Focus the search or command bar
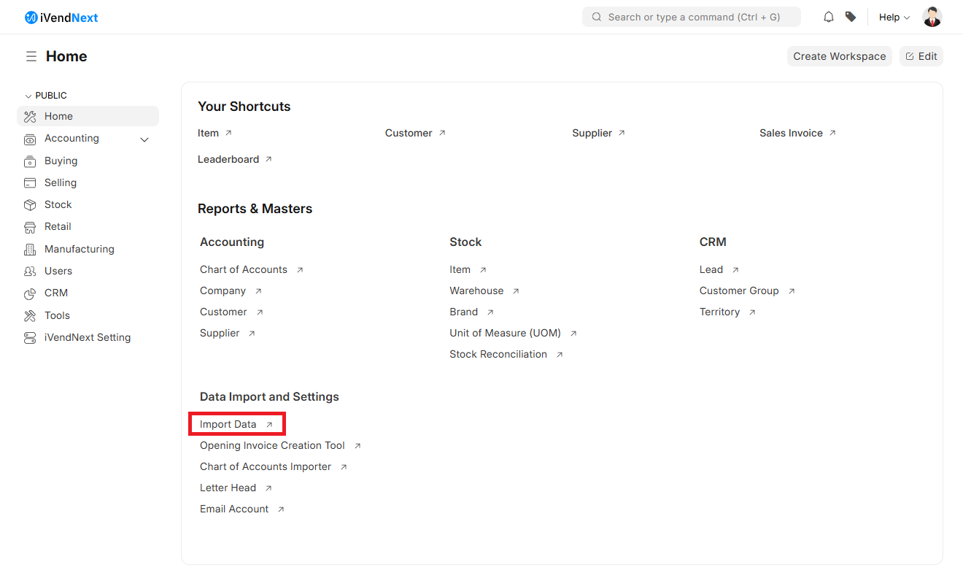 pyautogui.click(x=692, y=17)
